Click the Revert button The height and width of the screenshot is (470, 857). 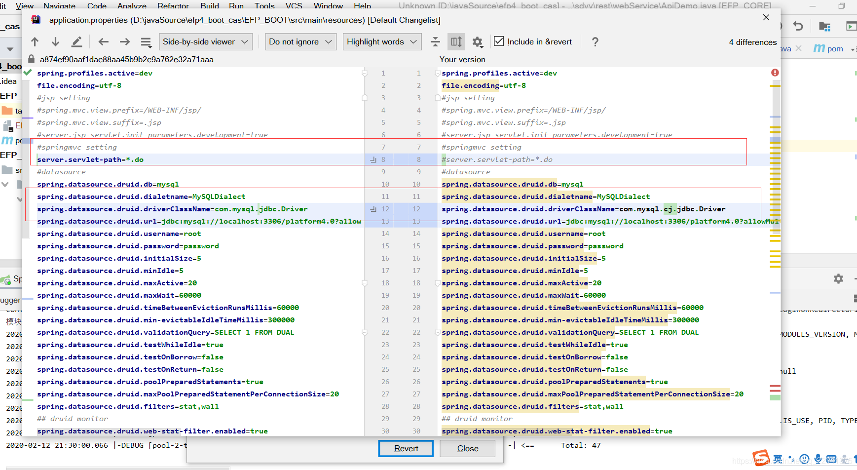[x=406, y=448]
